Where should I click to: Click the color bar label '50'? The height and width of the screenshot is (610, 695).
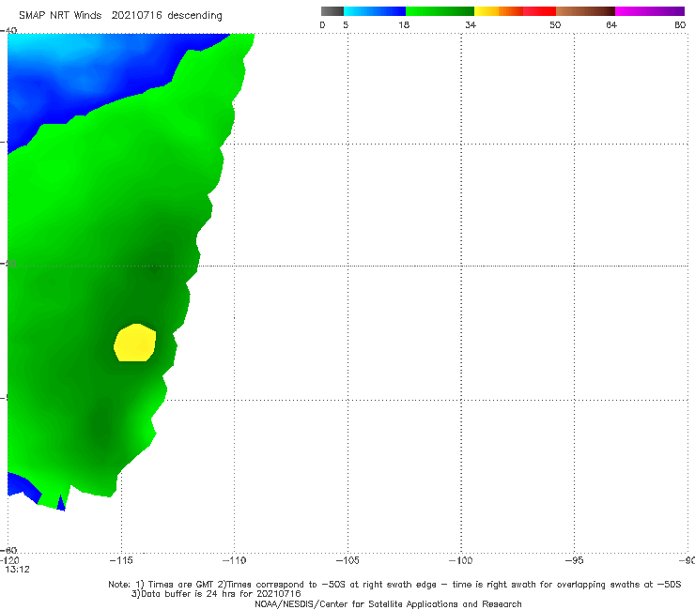(x=555, y=24)
